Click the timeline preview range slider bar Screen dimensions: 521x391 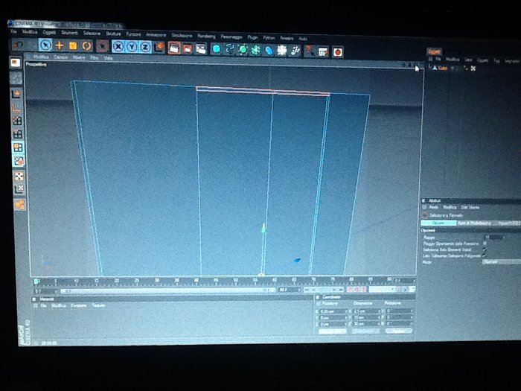[x=167, y=291]
